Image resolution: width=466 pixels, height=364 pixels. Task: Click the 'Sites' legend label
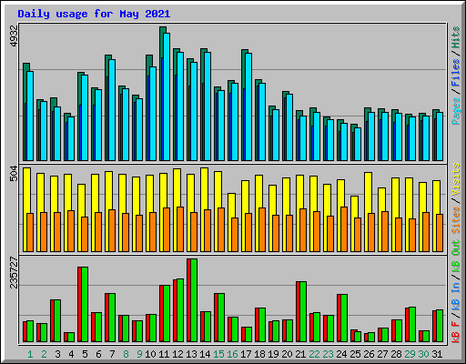pyautogui.click(x=456, y=220)
